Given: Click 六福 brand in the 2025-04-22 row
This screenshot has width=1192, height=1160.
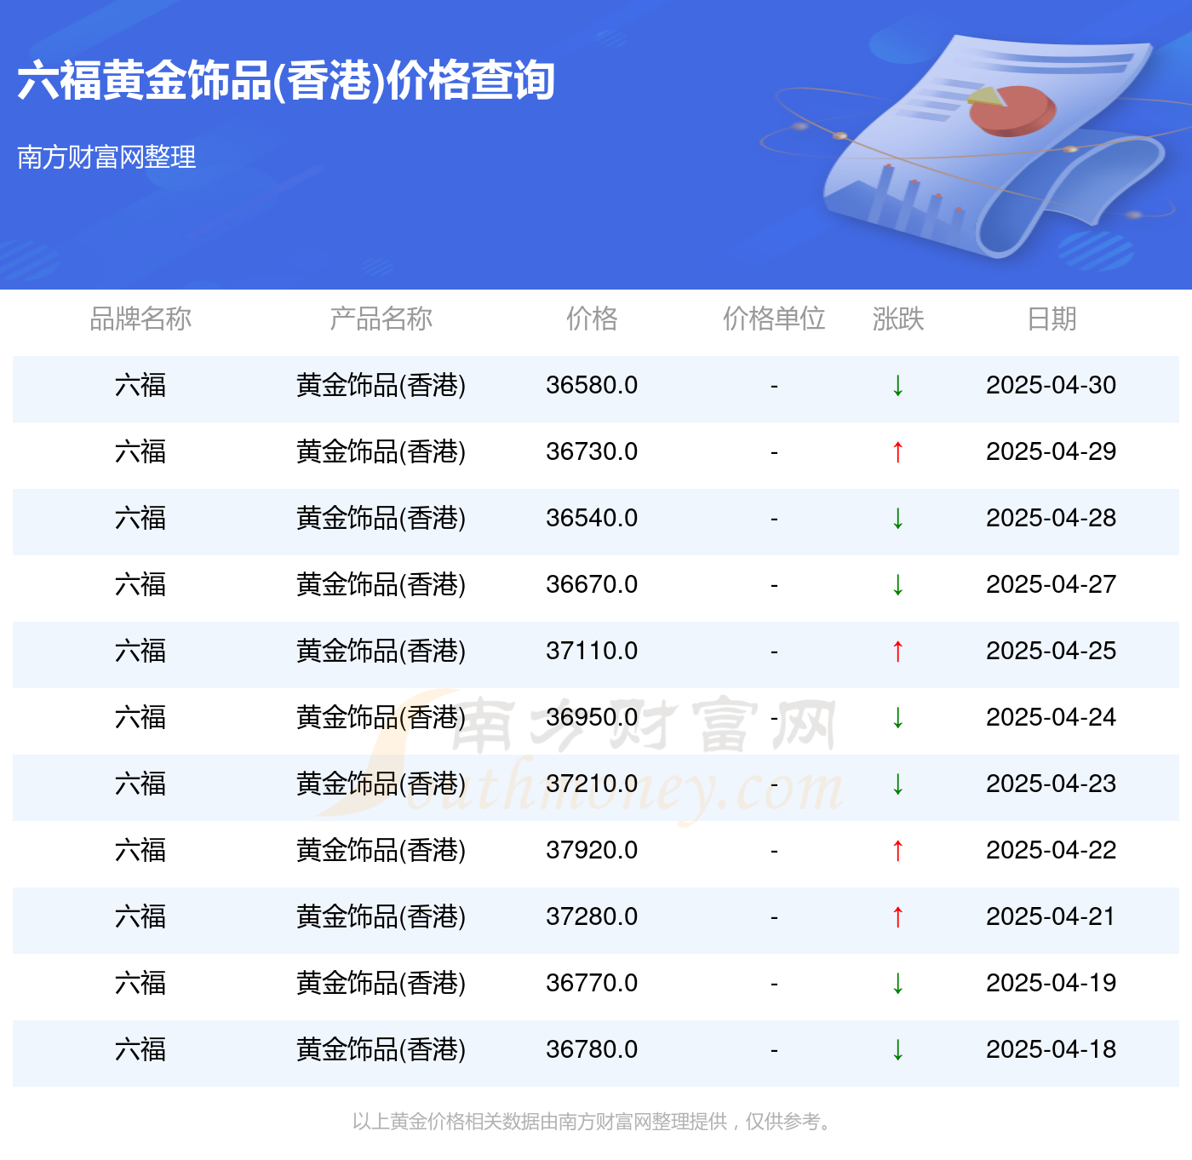Looking at the screenshot, I should click(140, 850).
